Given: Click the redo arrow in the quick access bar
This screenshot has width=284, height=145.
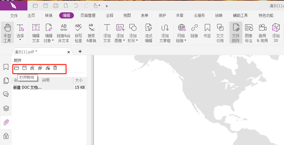Looking at the screenshot, I should click(x=86, y=6).
